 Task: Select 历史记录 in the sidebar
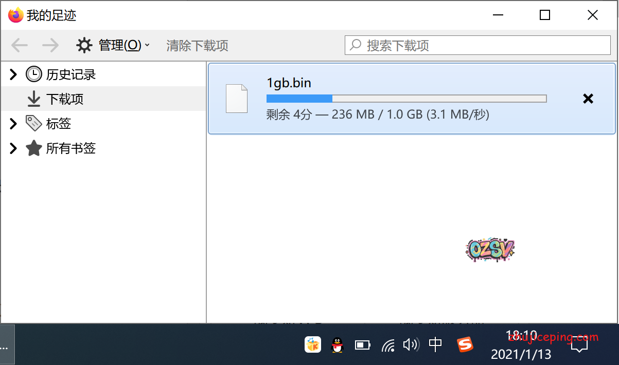coord(70,74)
